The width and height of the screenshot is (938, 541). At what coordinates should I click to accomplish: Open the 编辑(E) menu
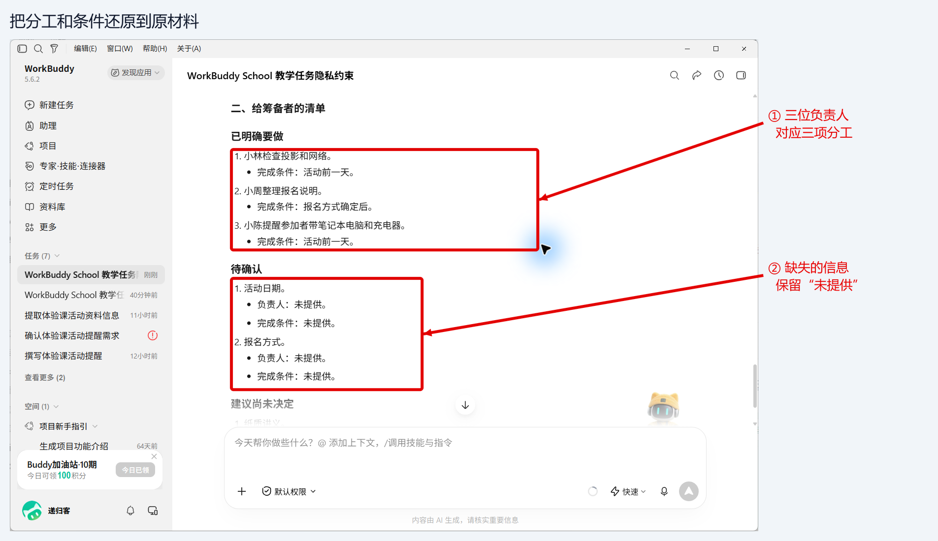tap(85, 49)
